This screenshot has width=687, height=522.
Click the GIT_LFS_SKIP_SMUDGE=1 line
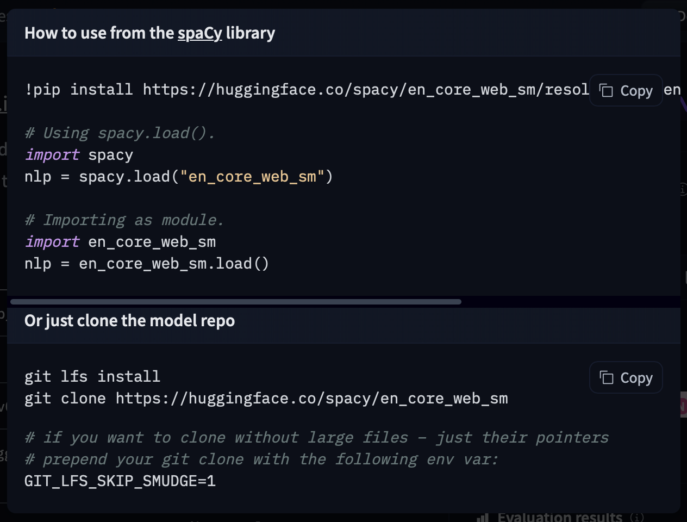(120, 481)
